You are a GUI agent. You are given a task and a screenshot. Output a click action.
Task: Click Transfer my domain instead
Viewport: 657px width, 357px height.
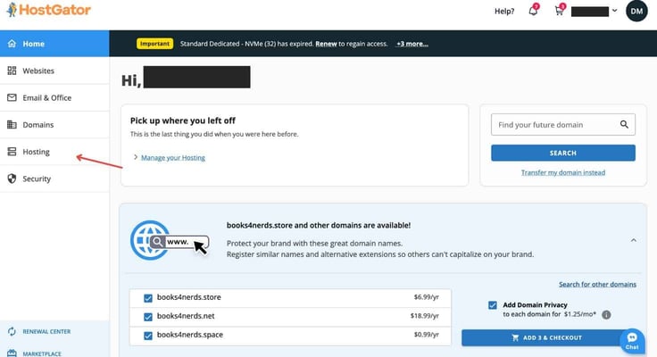(x=563, y=172)
